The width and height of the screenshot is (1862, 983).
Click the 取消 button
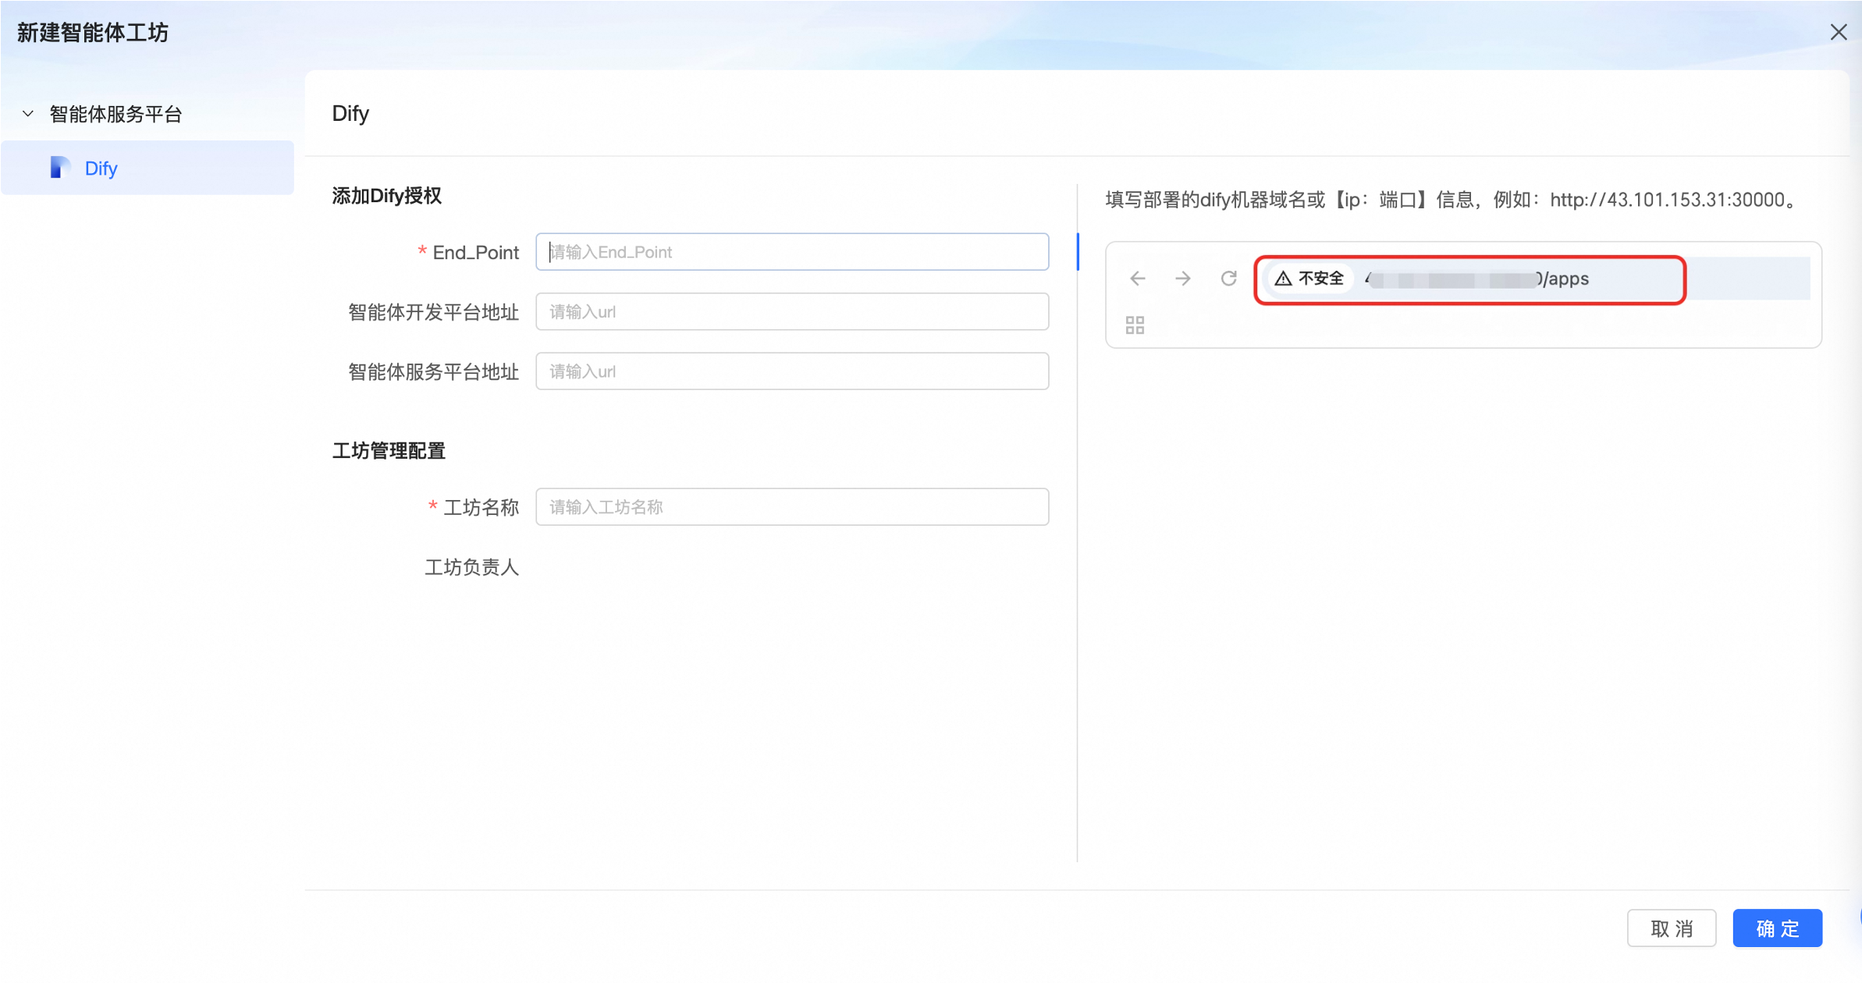[1672, 928]
